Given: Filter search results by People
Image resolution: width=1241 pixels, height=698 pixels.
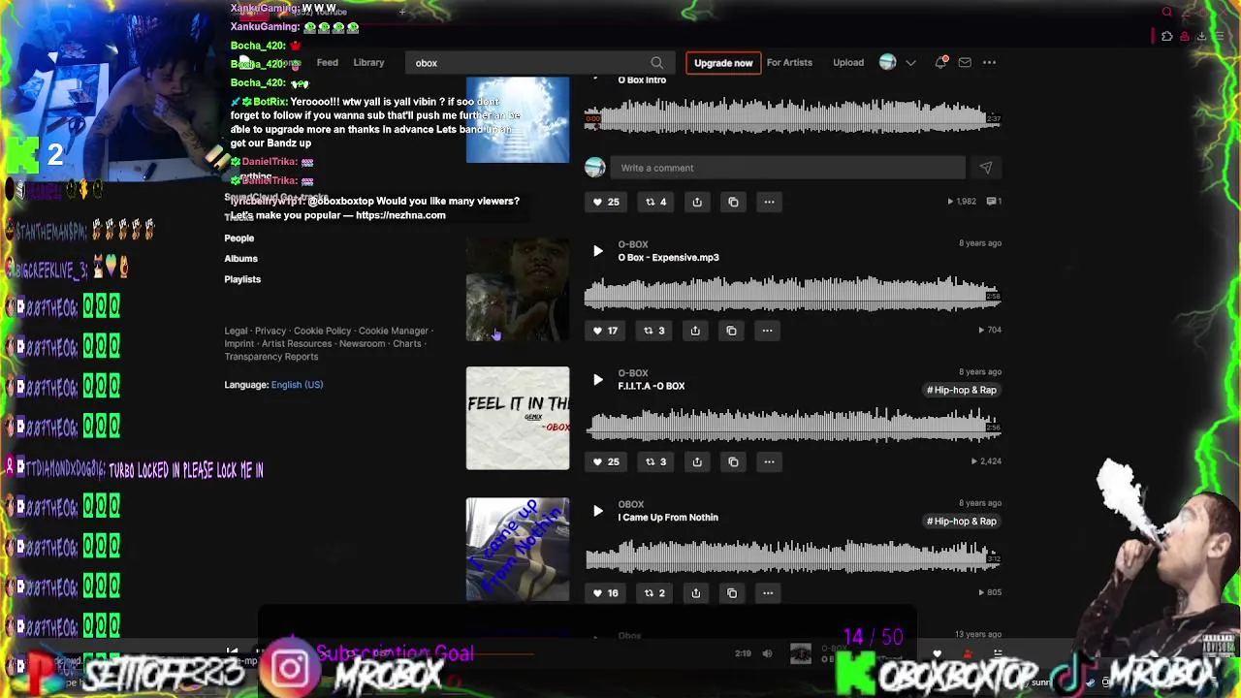Looking at the screenshot, I should 239,238.
